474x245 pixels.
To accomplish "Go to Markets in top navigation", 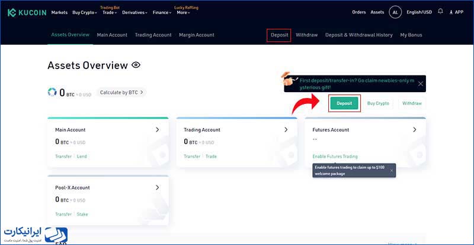I will pyautogui.click(x=59, y=12).
